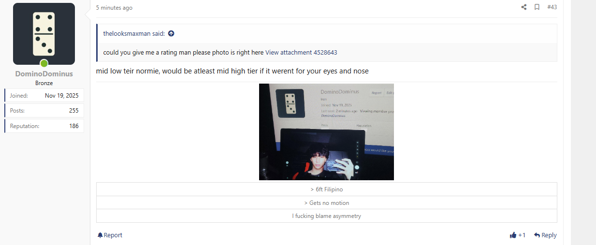Click "thelooksmaxman said:" quote header
The width and height of the screenshot is (596, 245).
[134, 34]
